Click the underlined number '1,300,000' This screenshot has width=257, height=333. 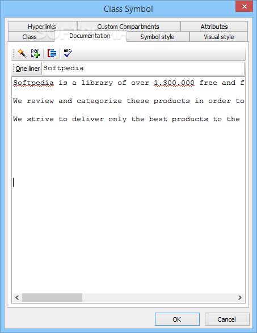[174, 83]
